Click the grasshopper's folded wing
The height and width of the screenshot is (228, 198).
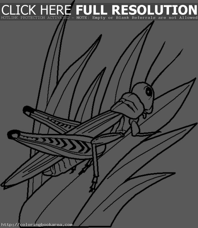pos(88,124)
